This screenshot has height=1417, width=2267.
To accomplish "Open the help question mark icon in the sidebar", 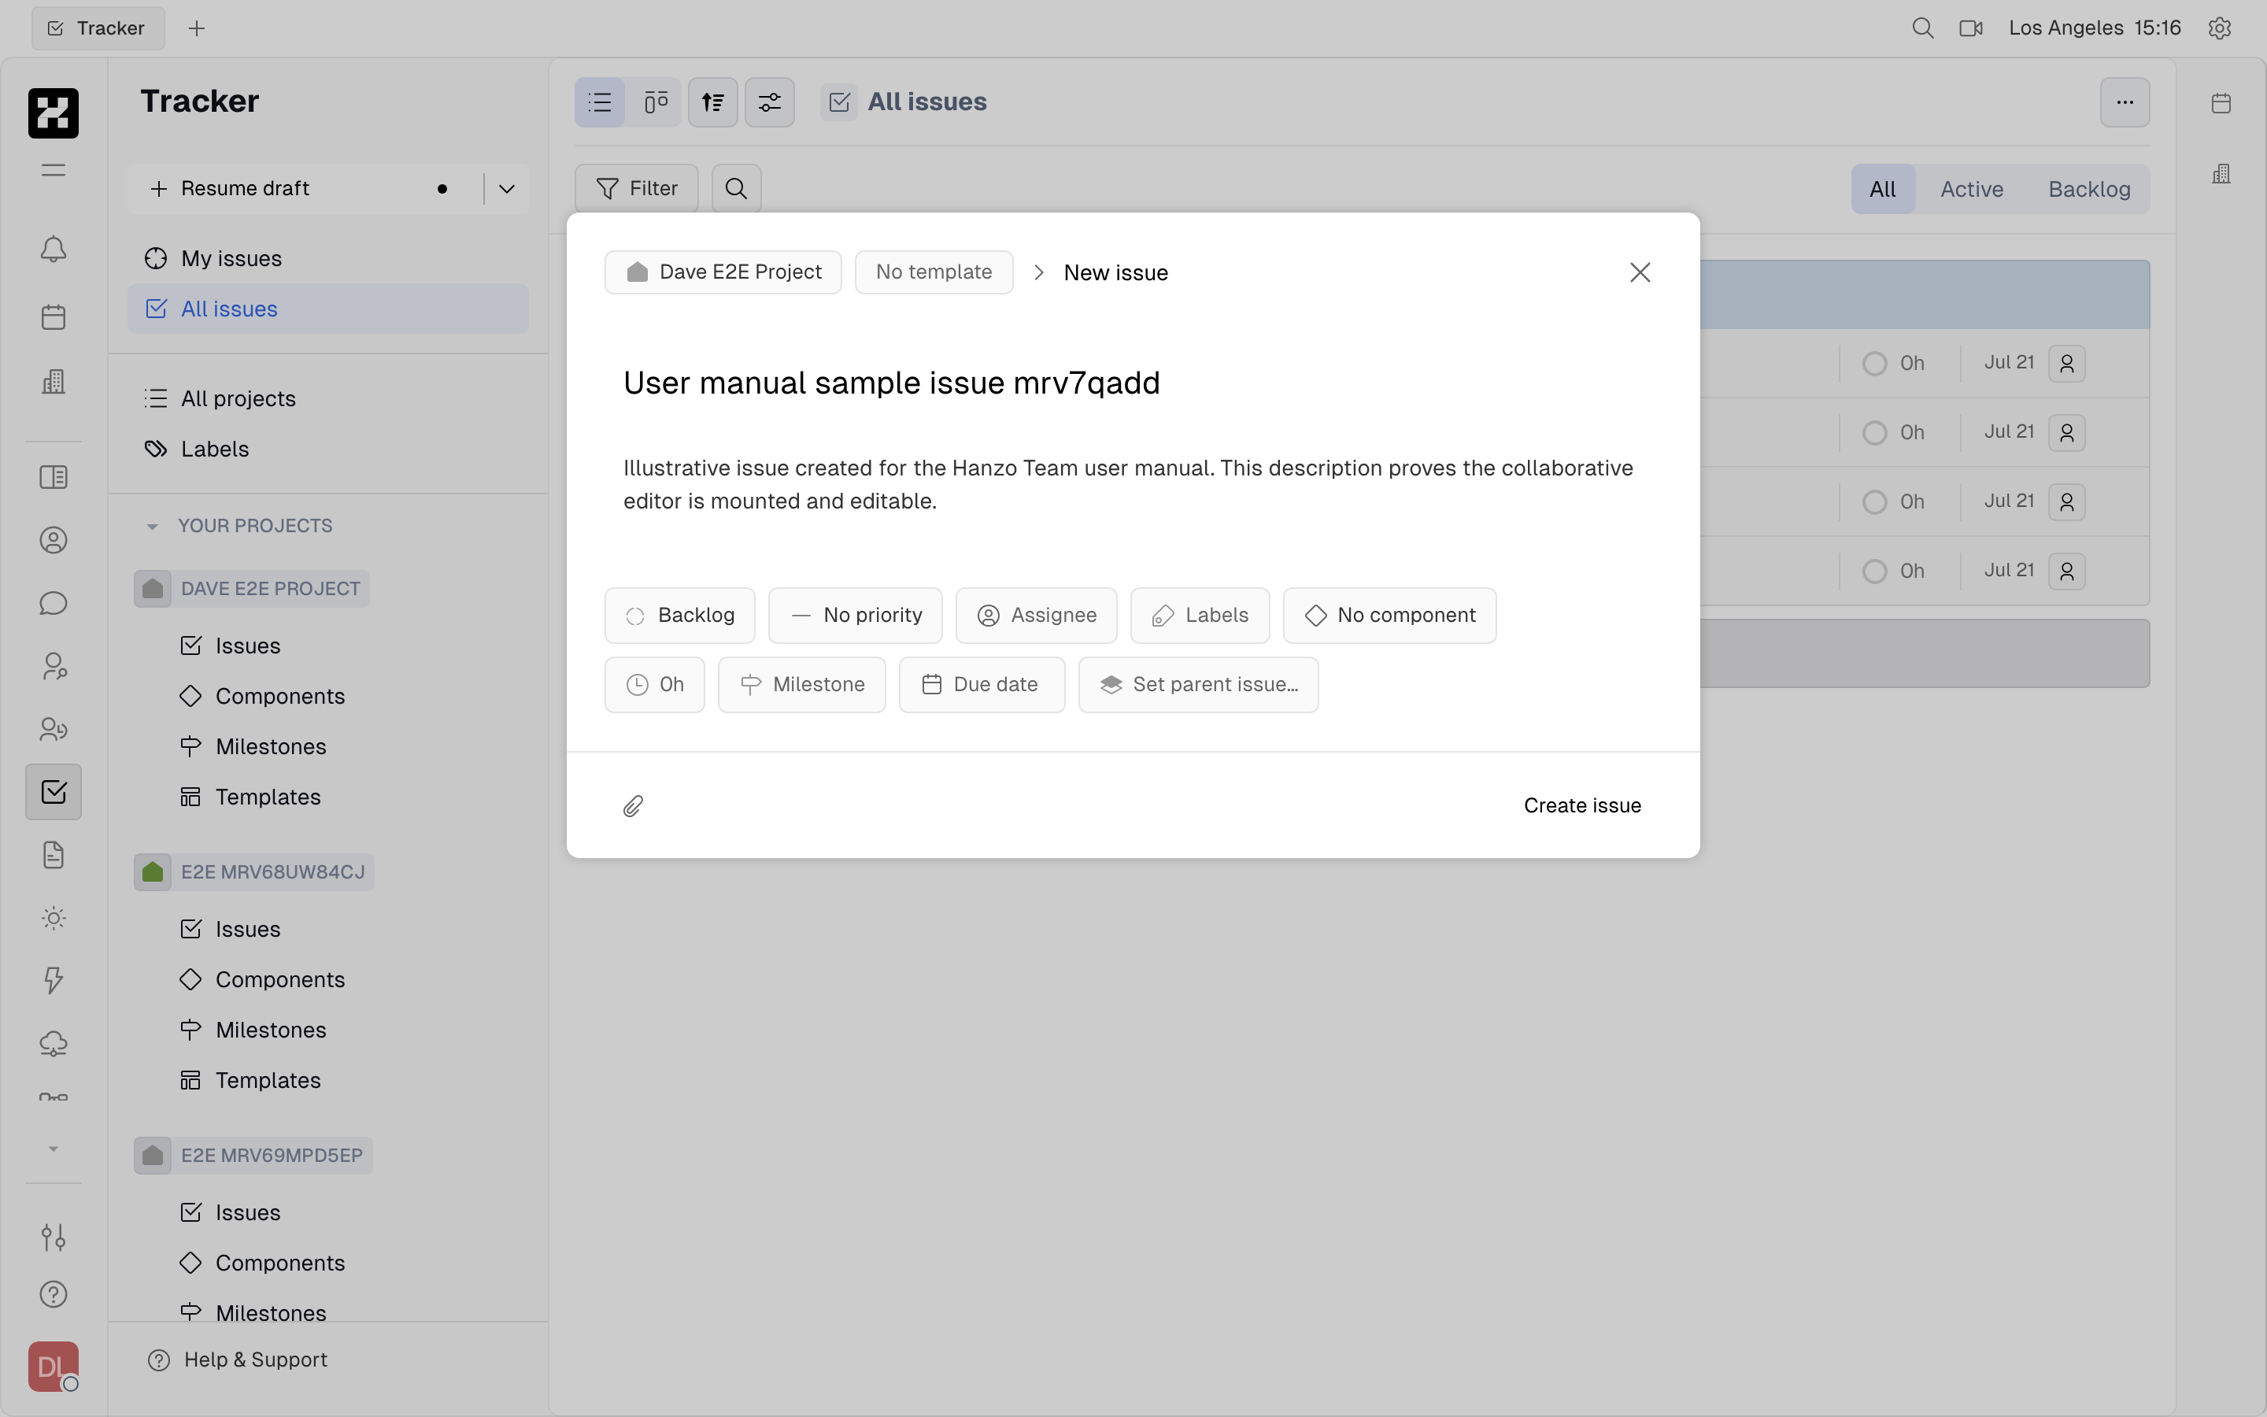I will tap(54, 1294).
